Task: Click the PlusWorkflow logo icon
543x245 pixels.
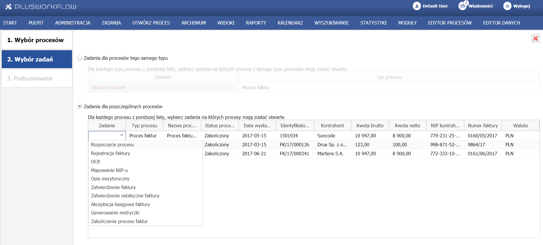Action: pyautogui.click(x=8, y=6)
